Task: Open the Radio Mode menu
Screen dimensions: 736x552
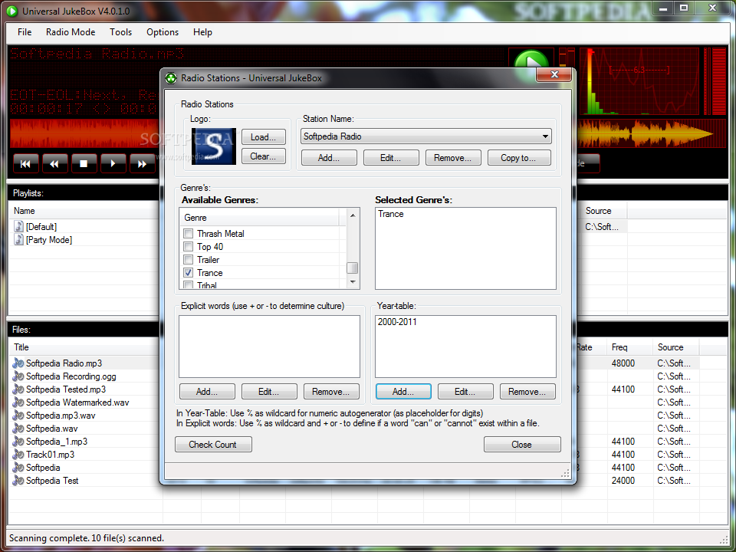Action: pyautogui.click(x=71, y=32)
